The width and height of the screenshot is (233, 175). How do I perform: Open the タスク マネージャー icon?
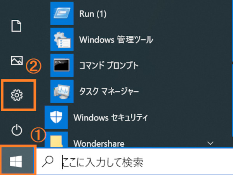tap(62, 91)
